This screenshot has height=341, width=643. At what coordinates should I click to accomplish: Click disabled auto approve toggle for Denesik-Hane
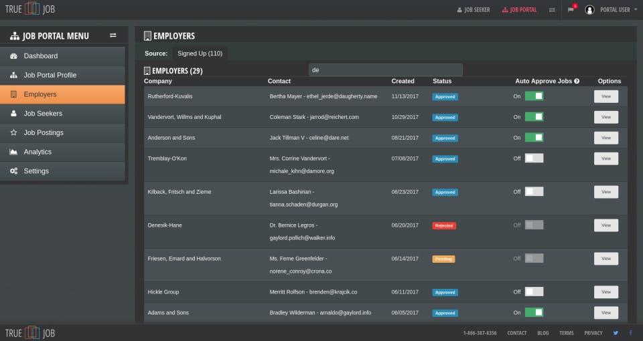pos(534,225)
